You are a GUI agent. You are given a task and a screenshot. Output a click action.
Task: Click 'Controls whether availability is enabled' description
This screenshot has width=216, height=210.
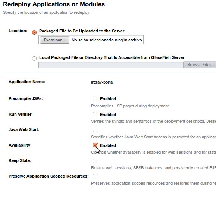(153, 152)
